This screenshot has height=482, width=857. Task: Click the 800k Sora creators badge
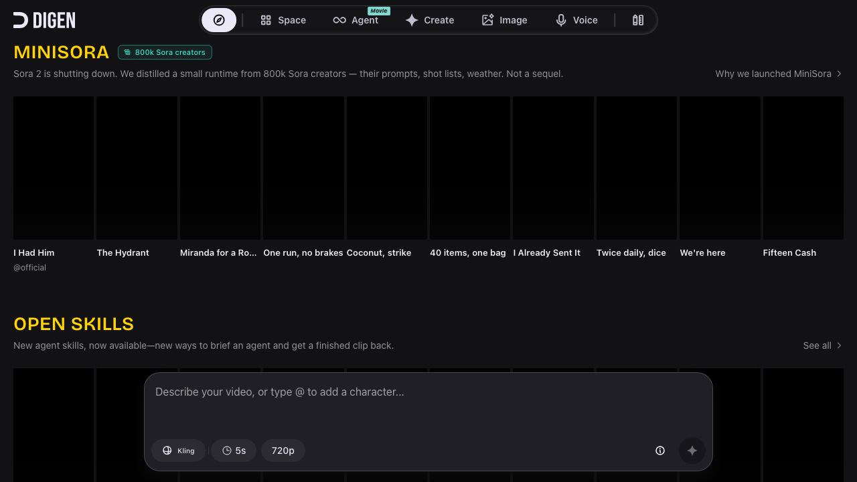165,52
